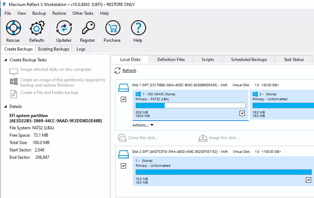Open Help question mark icon

click(138, 29)
